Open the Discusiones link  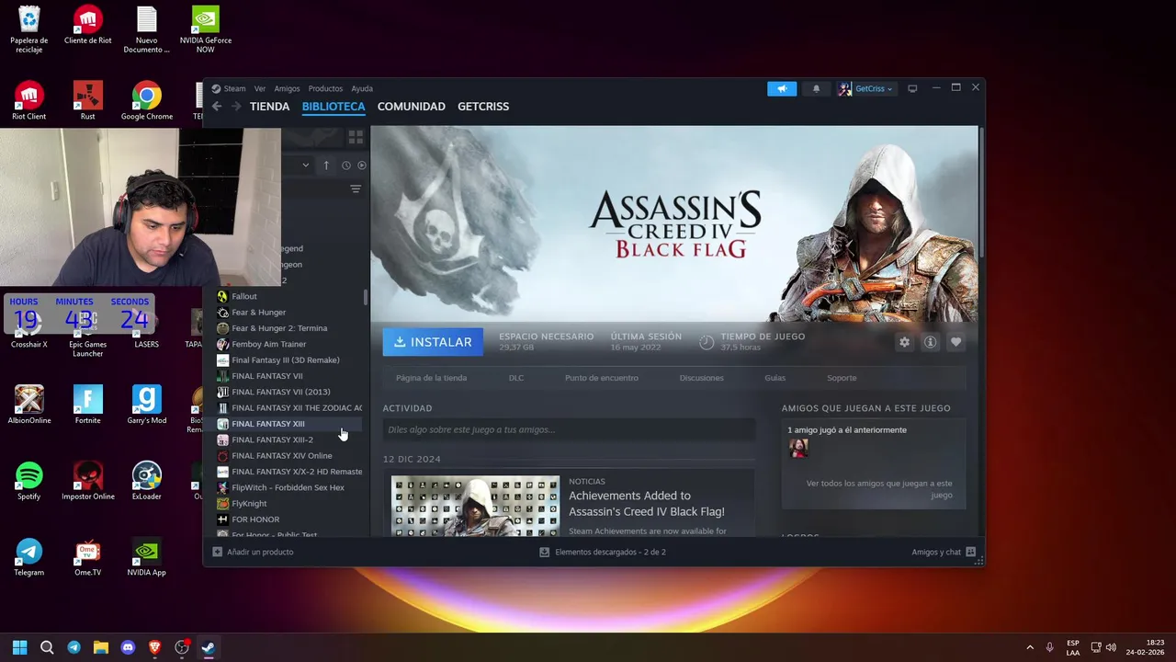(x=701, y=378)
